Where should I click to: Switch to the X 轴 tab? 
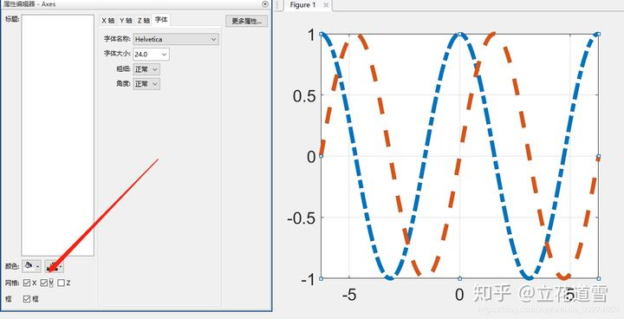[107, 20]
